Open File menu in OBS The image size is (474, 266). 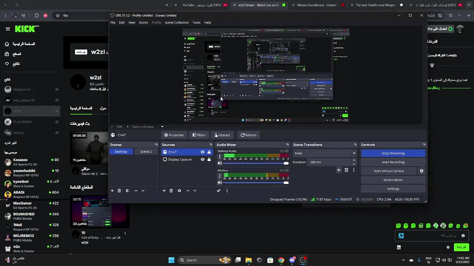click(113, 23)
